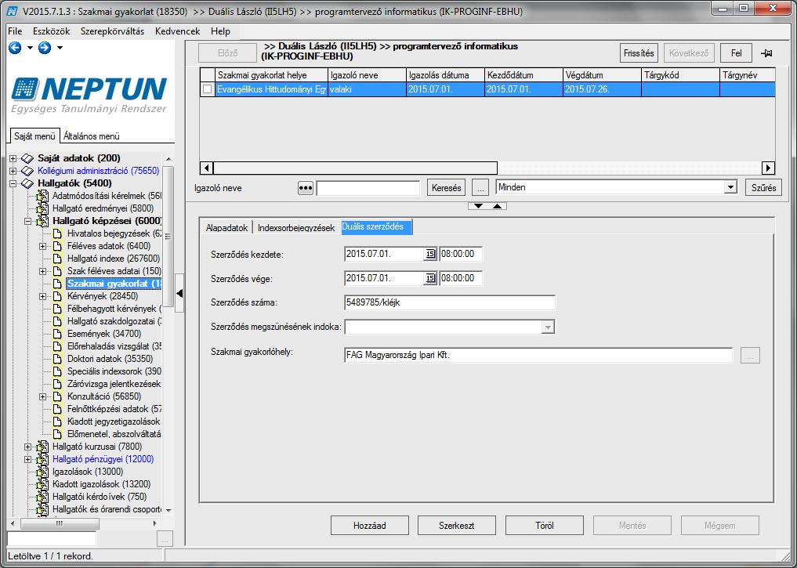Click the tree vertical scrollbar thumb
This screenshot has height=568, width=797.
168,237
